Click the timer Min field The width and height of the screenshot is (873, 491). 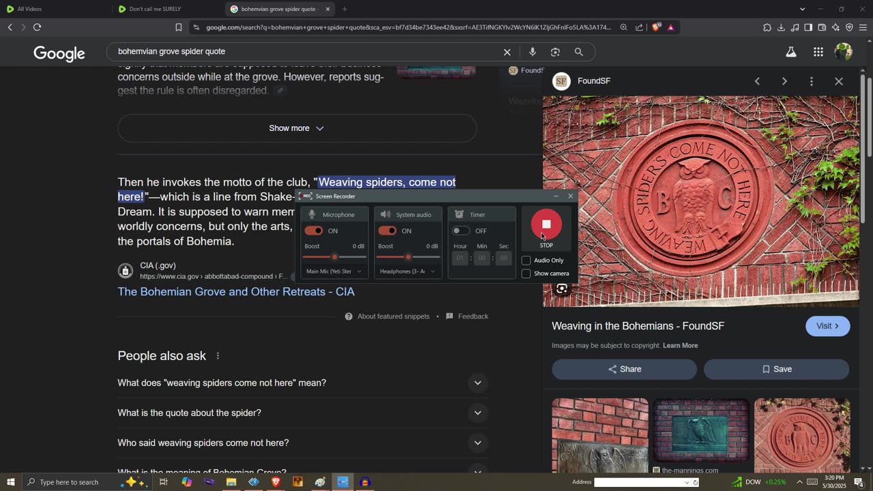482,258
